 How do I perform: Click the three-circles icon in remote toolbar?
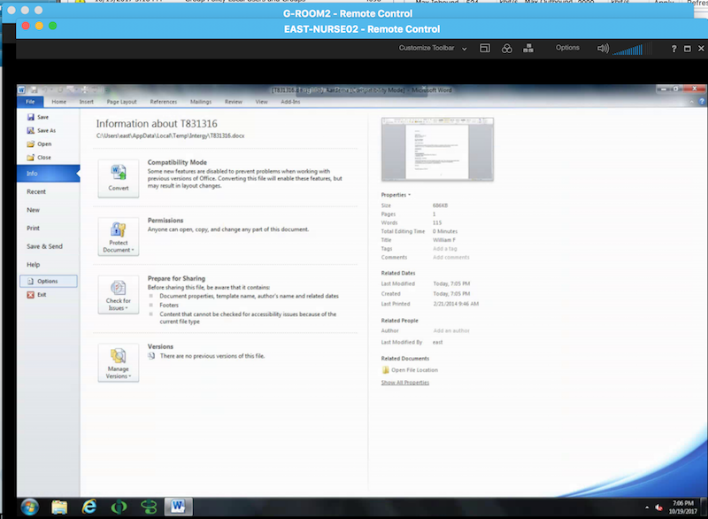click(506, 49)
